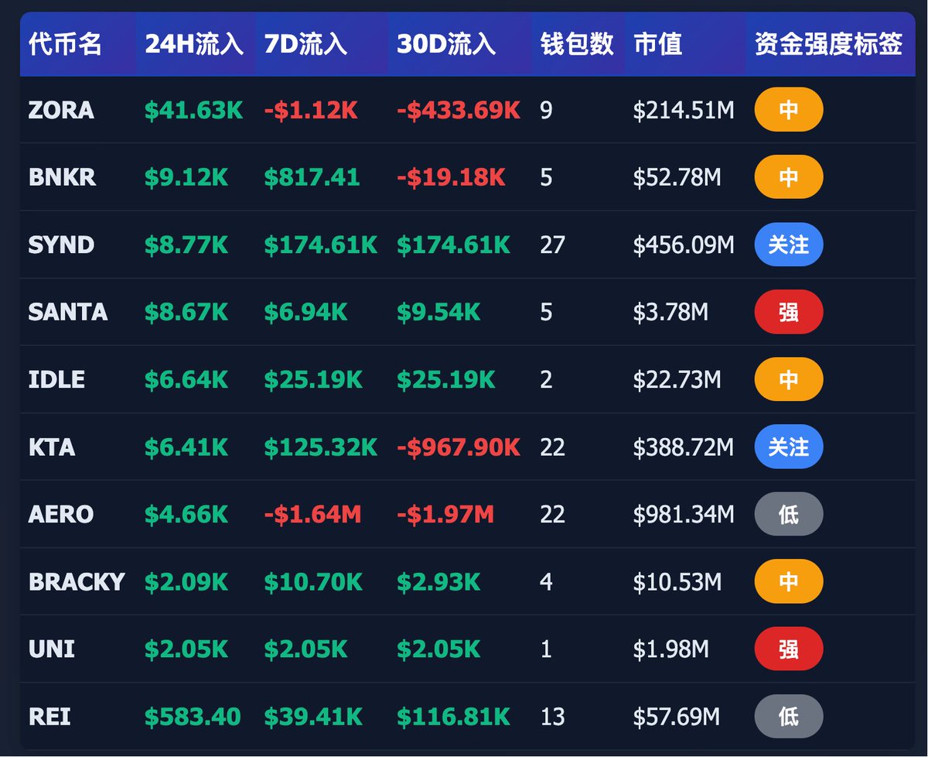Click the $8.67K 24H inflow value
This screenshot has width=928, height=757.
click(186, 312)
